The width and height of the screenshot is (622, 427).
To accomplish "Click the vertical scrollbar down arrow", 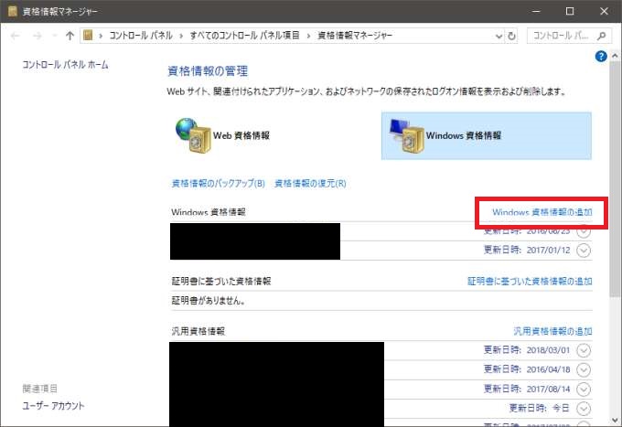I will tap(615, 421).
